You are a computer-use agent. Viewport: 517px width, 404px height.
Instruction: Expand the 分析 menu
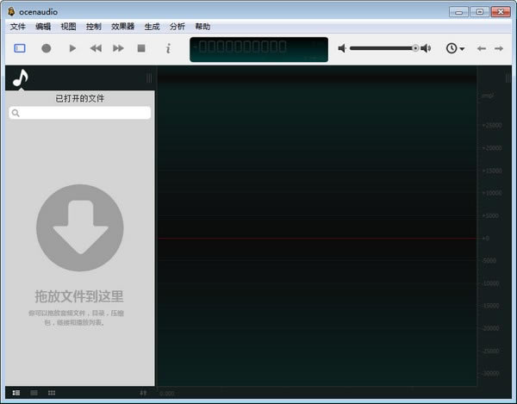pos(178,27)
